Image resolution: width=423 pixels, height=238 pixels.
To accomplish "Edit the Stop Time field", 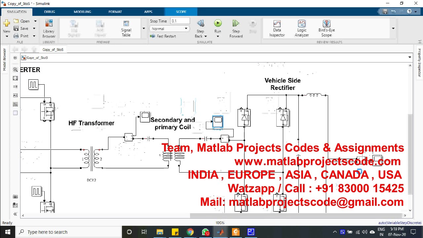I will [x=180, y=21].
